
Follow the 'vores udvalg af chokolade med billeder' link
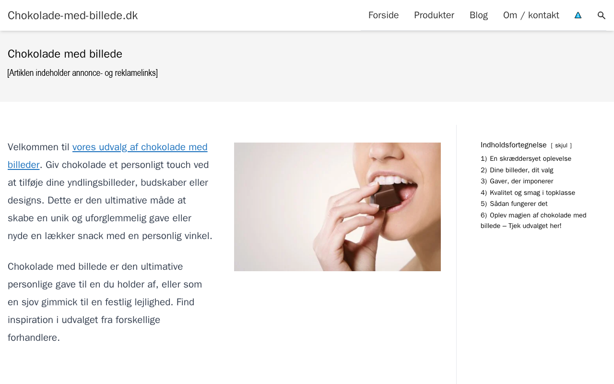(107, 156)
